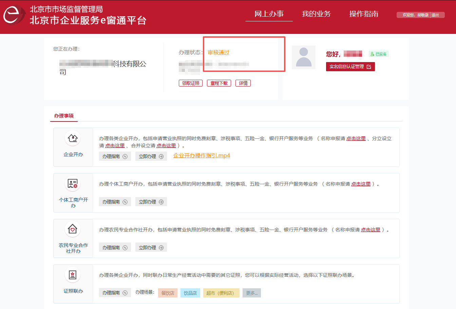This screenshot has height=309, width=456.
Task: Click 退出 to log out
Action: [435, 15]
